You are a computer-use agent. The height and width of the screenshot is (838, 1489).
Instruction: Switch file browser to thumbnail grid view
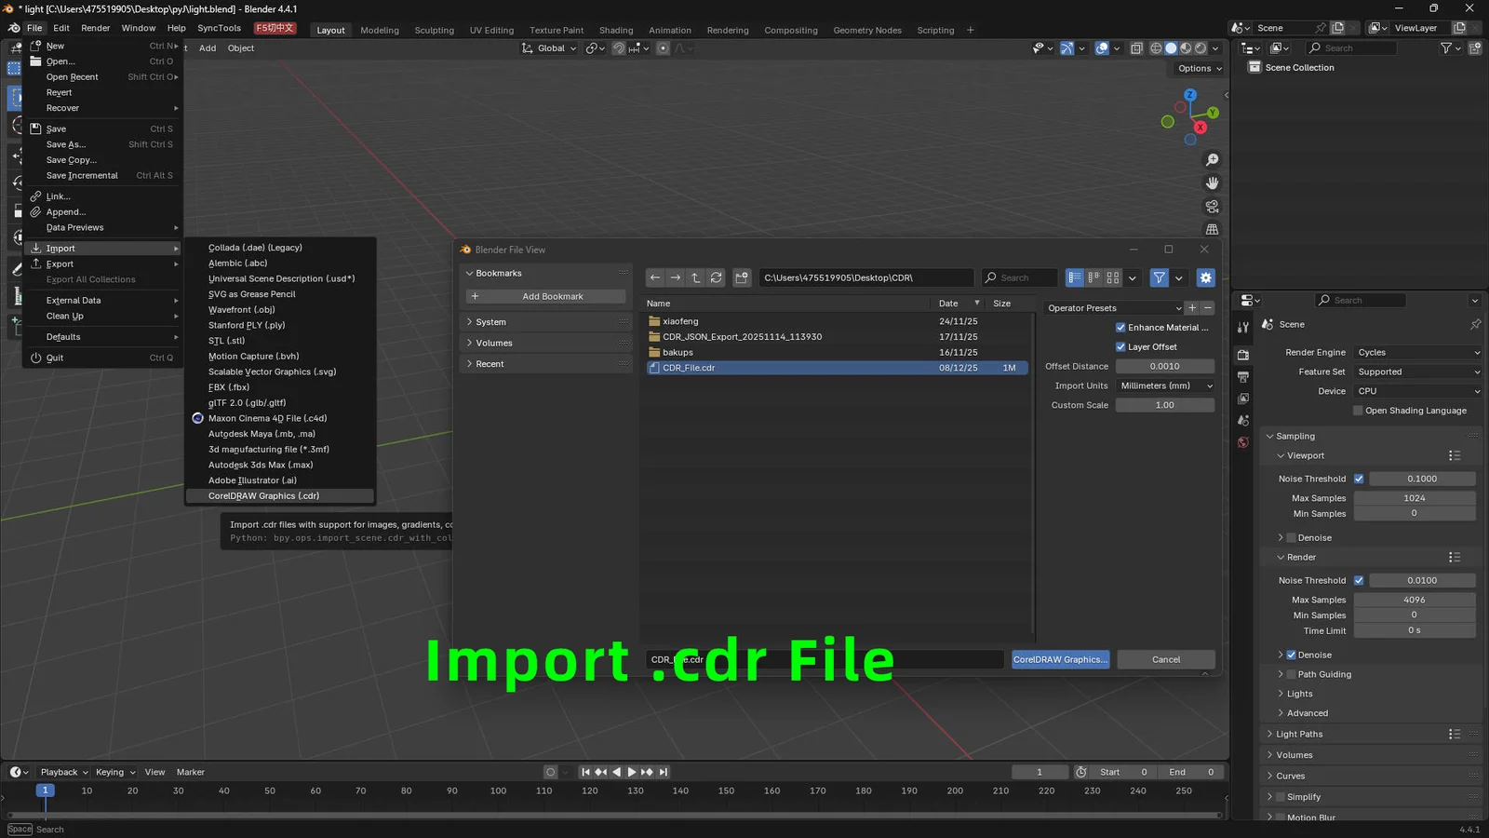tap(1113, 277)
